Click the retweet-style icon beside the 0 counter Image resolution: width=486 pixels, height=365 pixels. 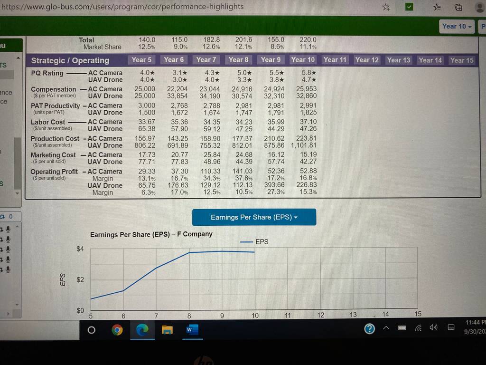(x=3, y=216)
